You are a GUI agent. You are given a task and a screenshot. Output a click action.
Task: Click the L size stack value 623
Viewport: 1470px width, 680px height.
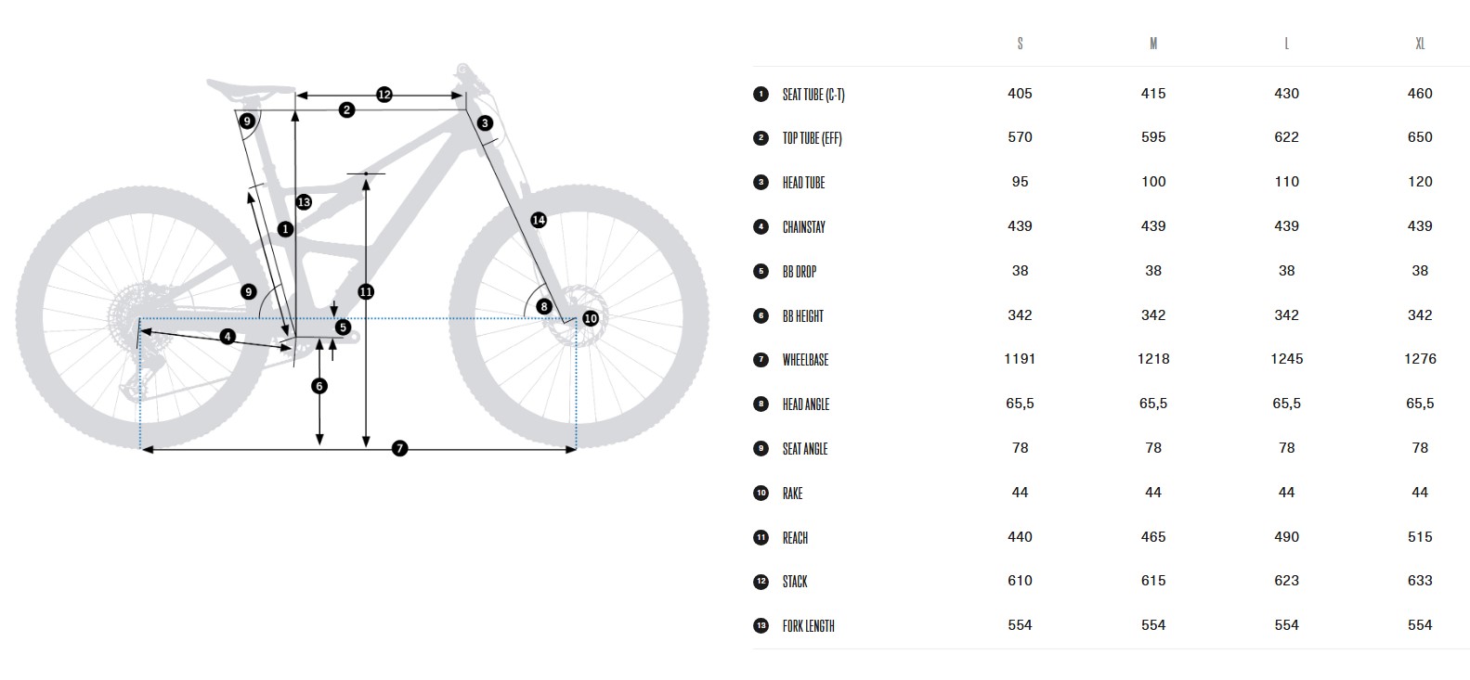pos(1286,581)
